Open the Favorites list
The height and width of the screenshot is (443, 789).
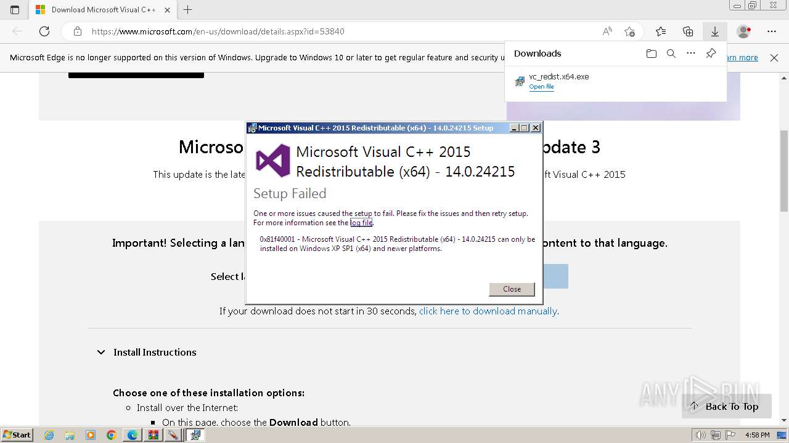click(661, 31)
